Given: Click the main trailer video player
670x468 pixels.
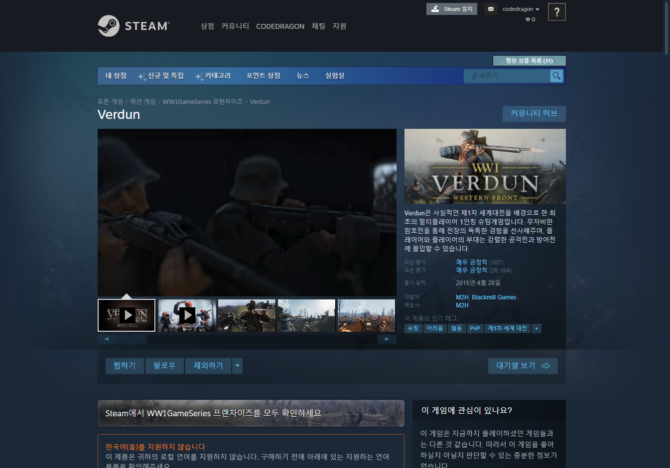Looking at the screenshot, I should (247, 212).
